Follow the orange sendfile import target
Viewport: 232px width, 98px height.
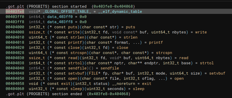pos(110,68)
